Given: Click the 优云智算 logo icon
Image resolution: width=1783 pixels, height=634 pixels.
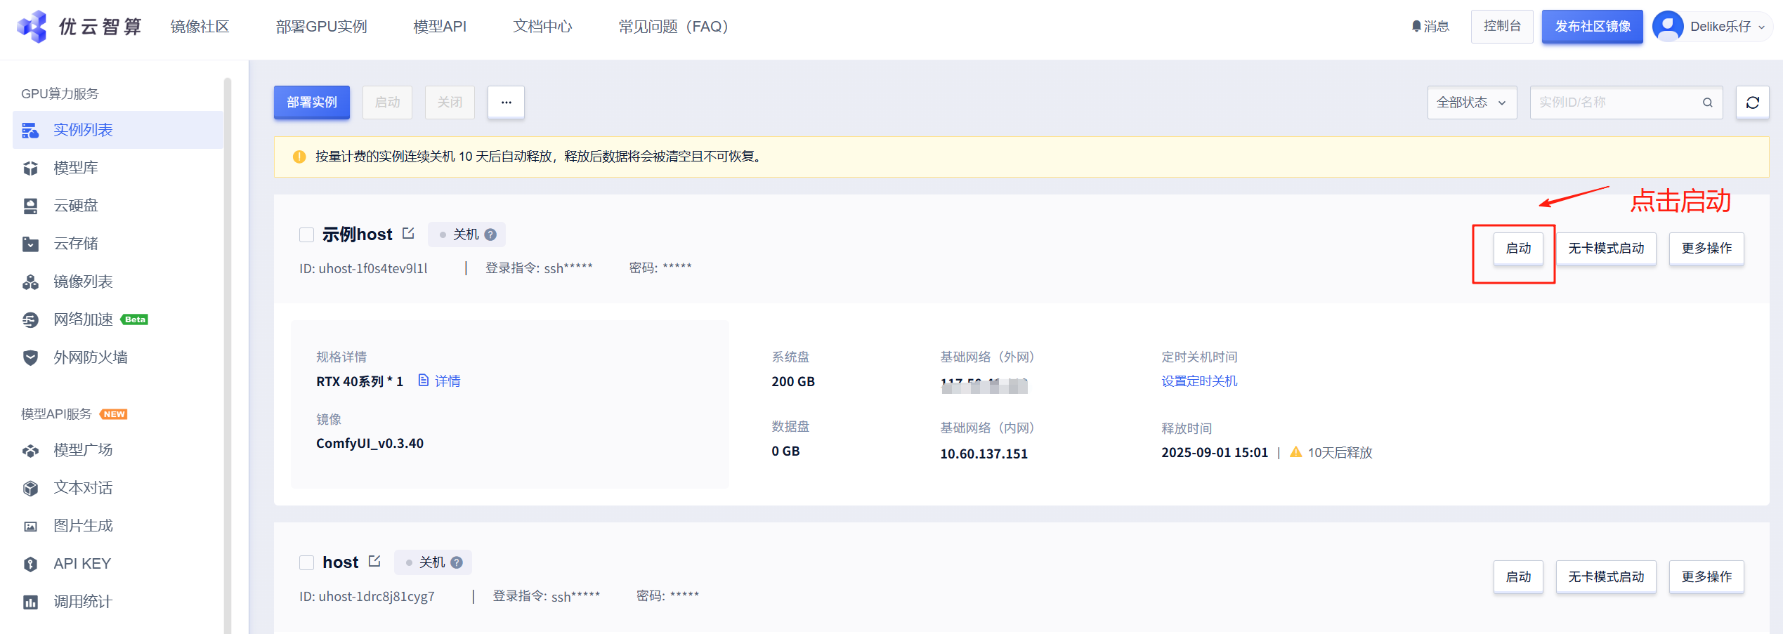Looking at the screenshot, I should [32, 27].
